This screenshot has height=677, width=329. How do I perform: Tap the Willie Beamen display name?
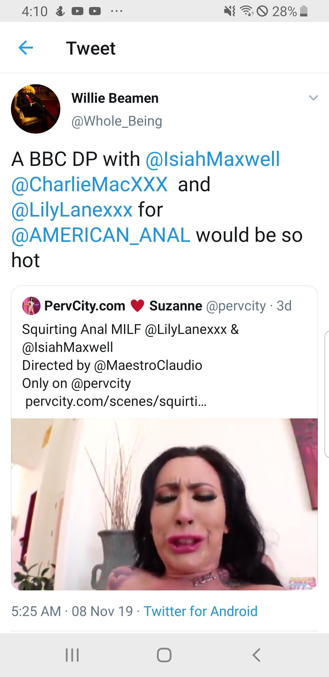115,98
